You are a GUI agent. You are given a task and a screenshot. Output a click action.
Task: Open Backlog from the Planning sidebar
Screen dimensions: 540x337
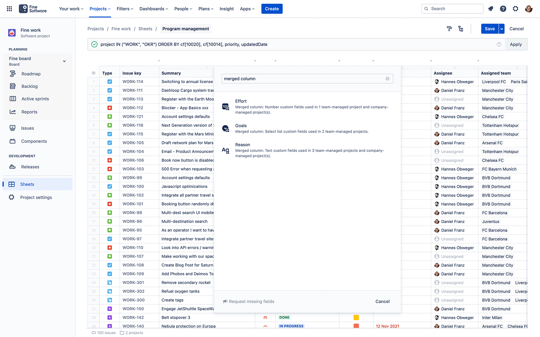click(x=30, y=86)
